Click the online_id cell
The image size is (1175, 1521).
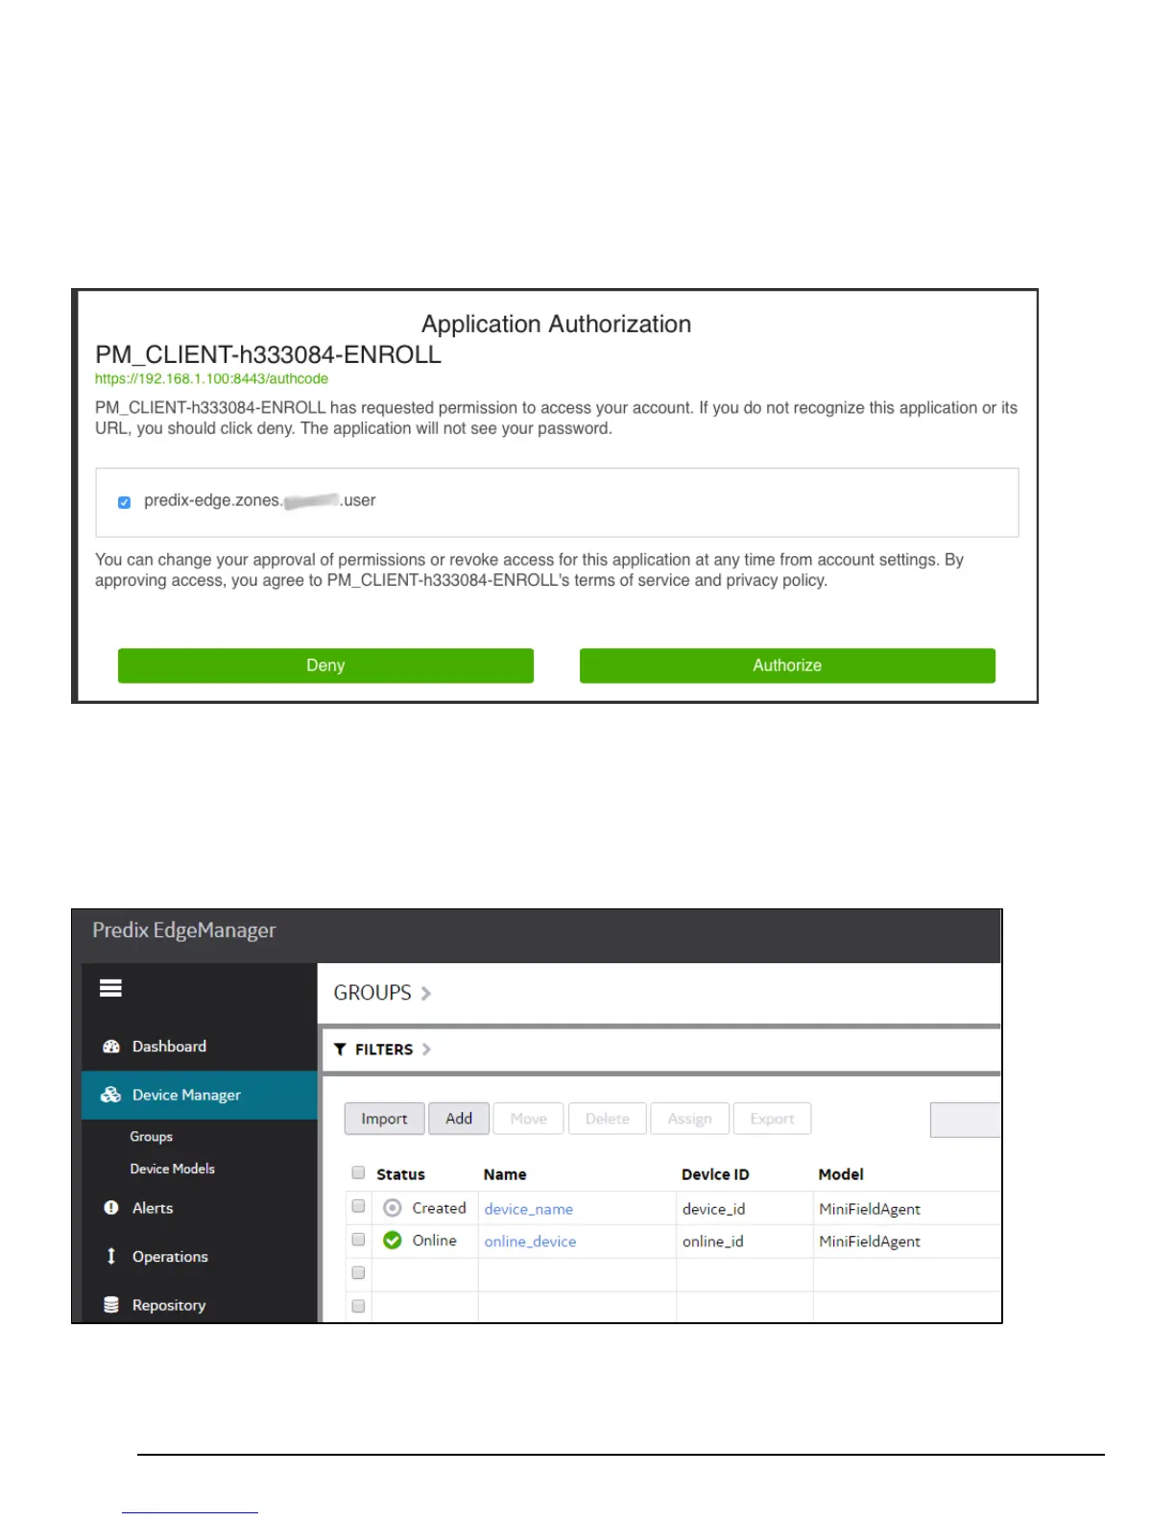point(712,1242)
